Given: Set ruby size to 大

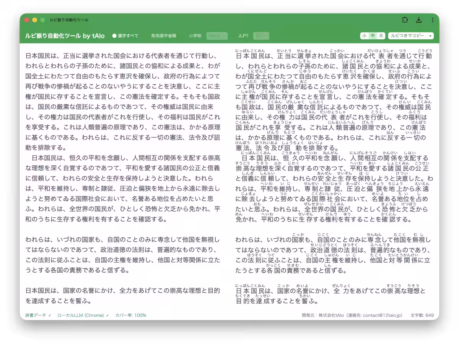Looking at the screenshot, I should tap(381, 36).
